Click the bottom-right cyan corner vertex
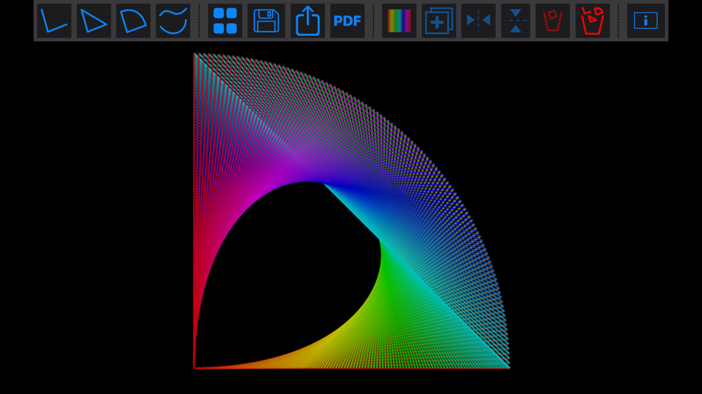The width and height of the screenshot is (702, 394). click(x=509, y=368)
